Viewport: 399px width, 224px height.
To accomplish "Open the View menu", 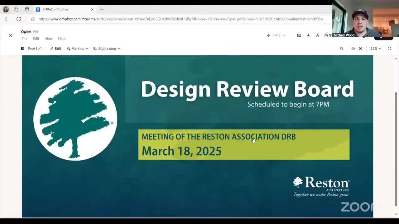I will click(49, 39).
